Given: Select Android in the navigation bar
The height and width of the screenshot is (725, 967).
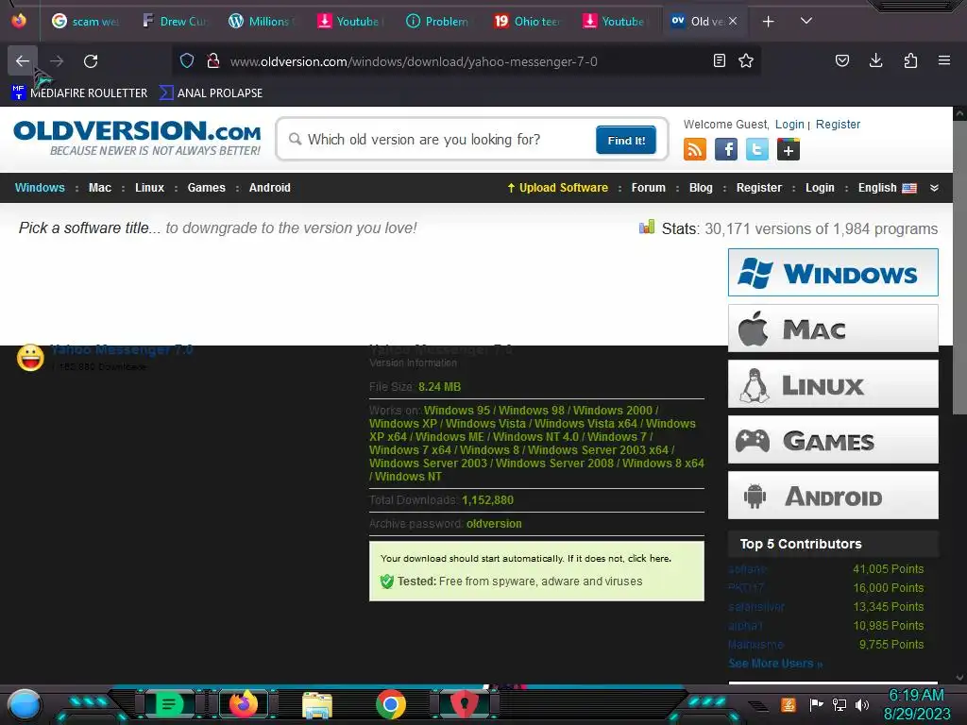Looking at the screenshot, I should pos(269,188).
